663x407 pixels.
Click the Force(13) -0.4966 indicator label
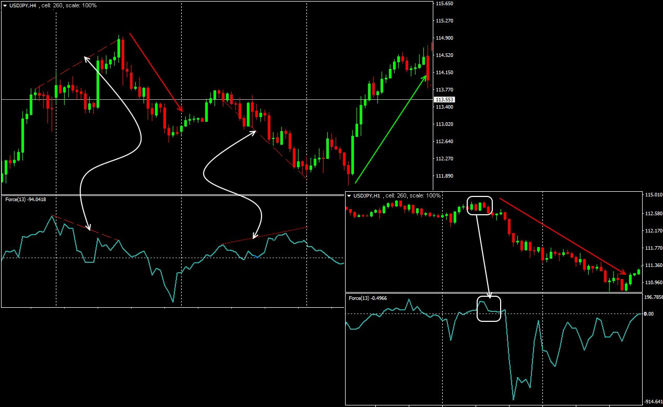368,298
